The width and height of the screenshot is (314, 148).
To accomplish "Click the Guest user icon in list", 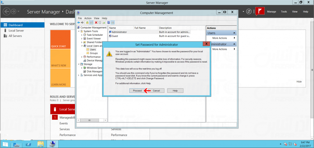I will pyautogui.click(x=110, y=36).
